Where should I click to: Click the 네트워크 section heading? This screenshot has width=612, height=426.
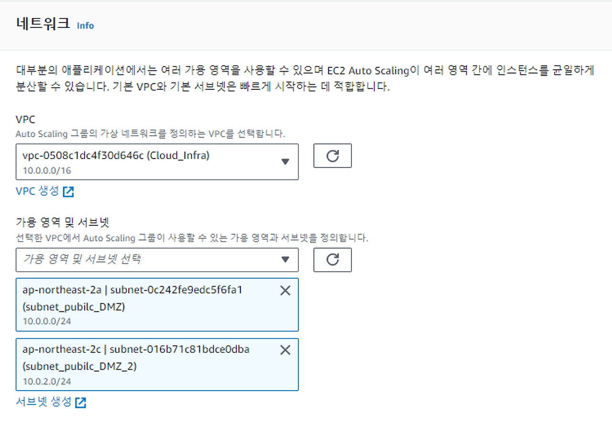point(43,24)
